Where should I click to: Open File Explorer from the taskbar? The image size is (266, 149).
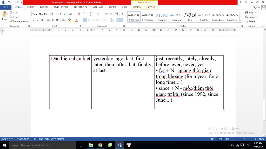(x=91, y=145)
